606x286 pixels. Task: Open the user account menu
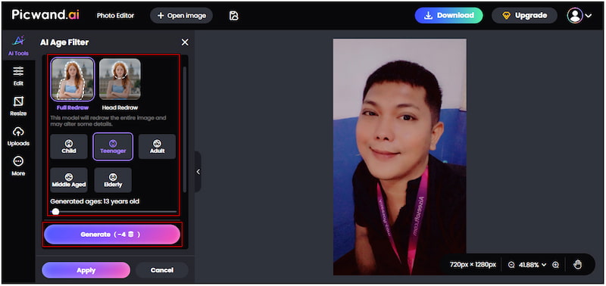click(x=579, y=15)
